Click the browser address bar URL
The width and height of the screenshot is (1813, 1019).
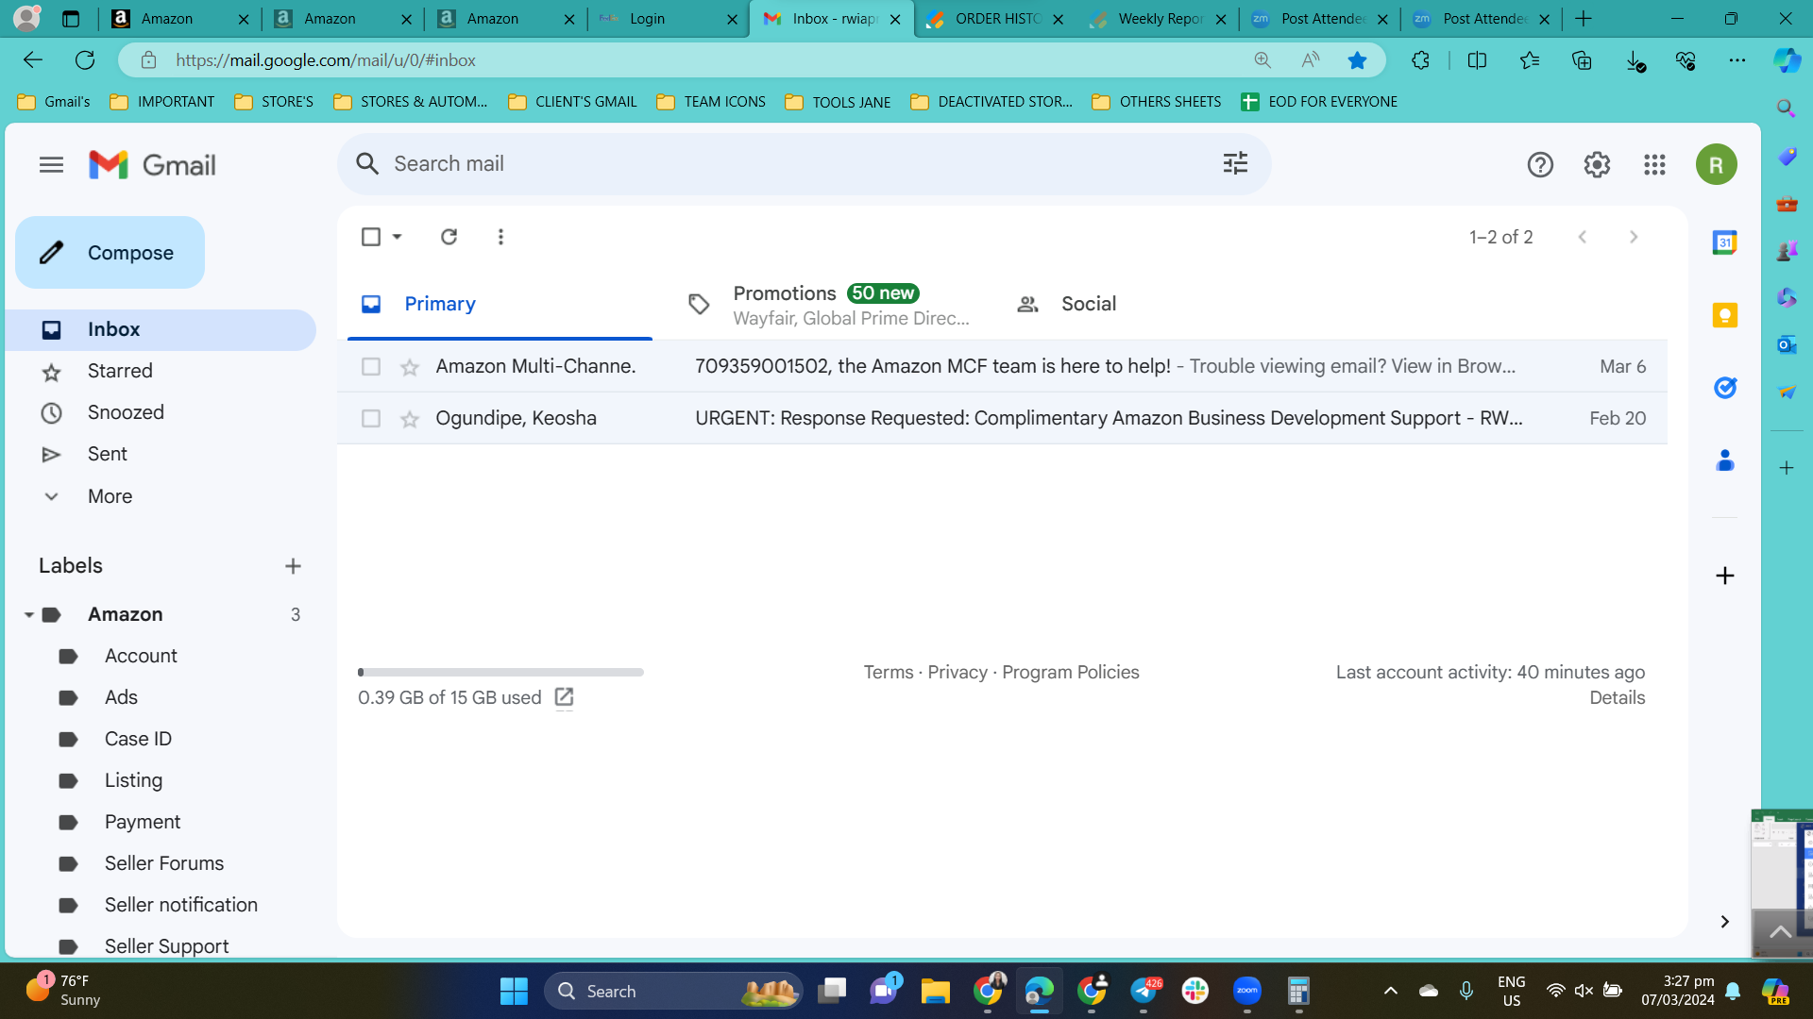(325, 60)
